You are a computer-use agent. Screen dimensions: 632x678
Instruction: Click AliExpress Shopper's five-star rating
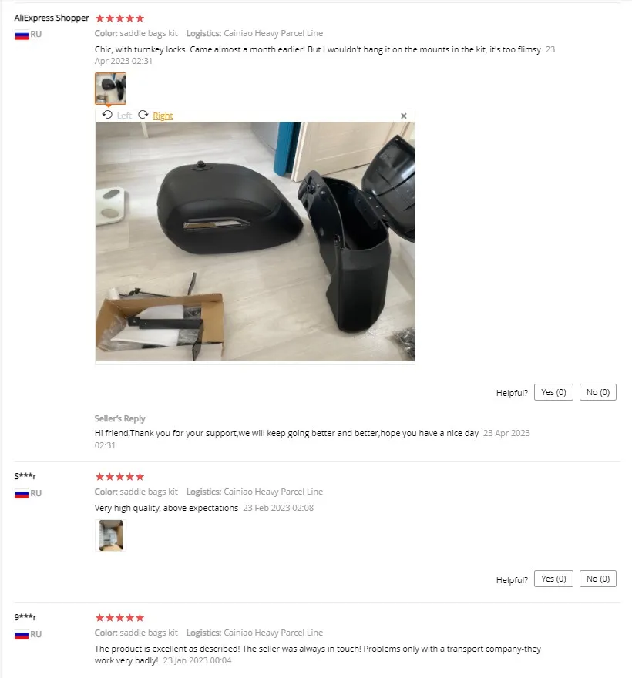(x=119, y=18)
